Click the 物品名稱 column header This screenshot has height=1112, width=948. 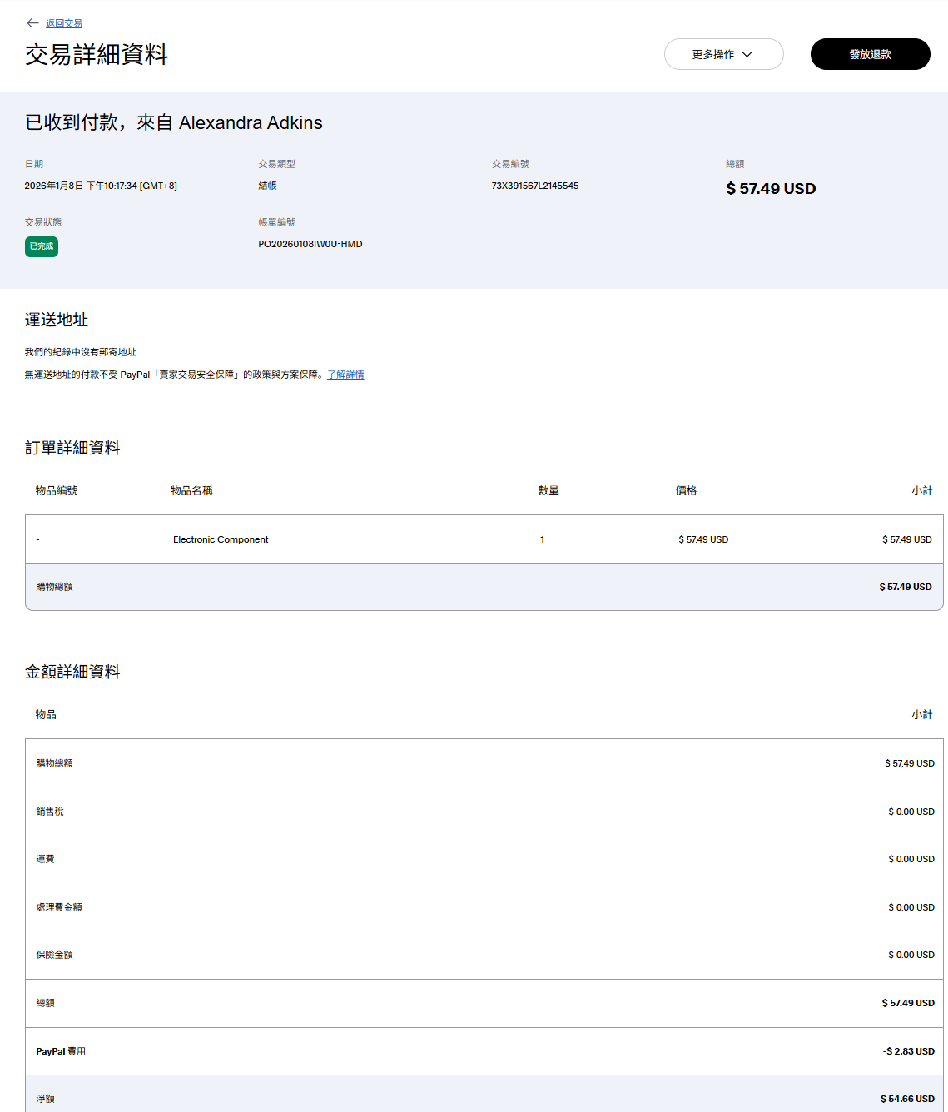point(191,491)
